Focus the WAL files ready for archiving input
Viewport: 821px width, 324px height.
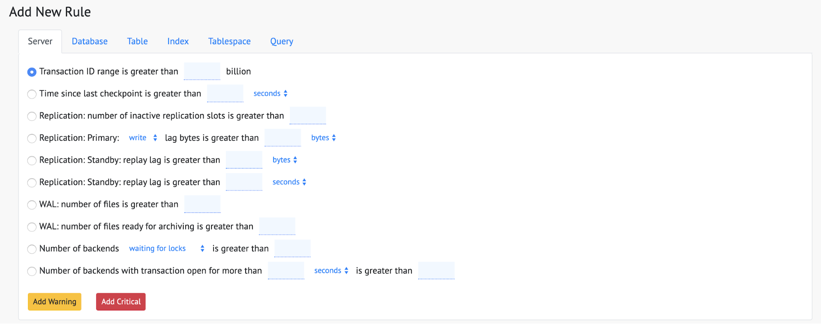(x=277, y=226)
